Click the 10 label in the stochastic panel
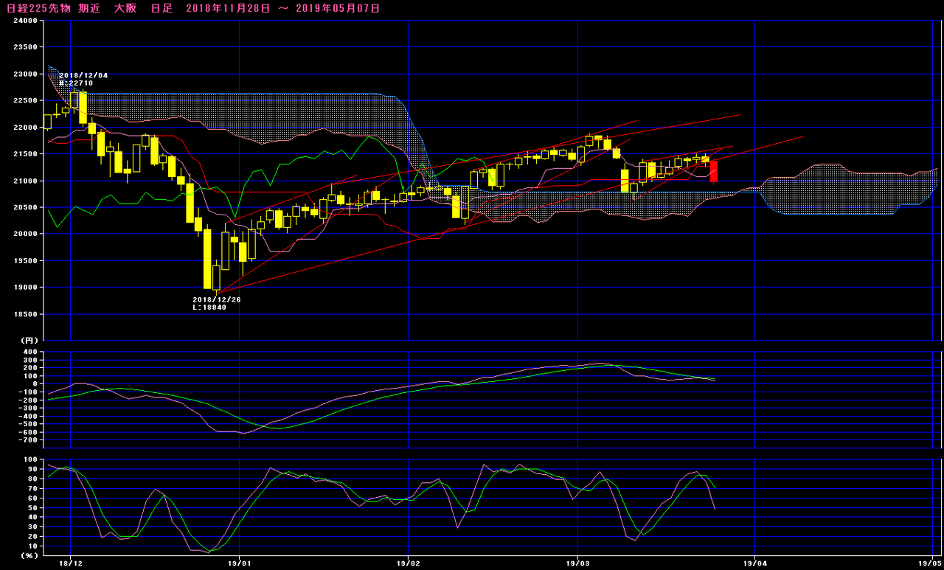Viewport: 944px width, 570px height. pyautogui.click(x=33, y=546)
